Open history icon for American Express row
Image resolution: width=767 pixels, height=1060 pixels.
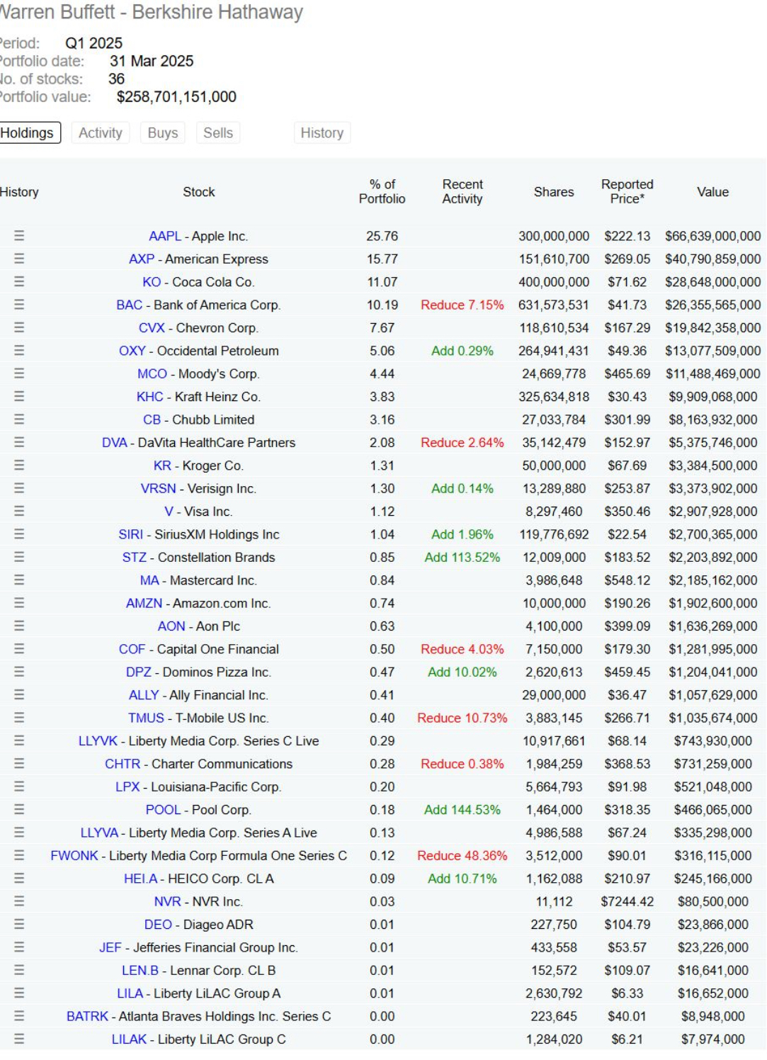point(19,259)
